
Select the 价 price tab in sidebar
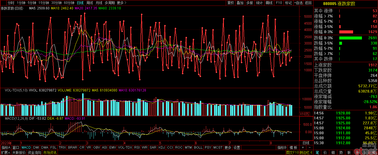325,153
